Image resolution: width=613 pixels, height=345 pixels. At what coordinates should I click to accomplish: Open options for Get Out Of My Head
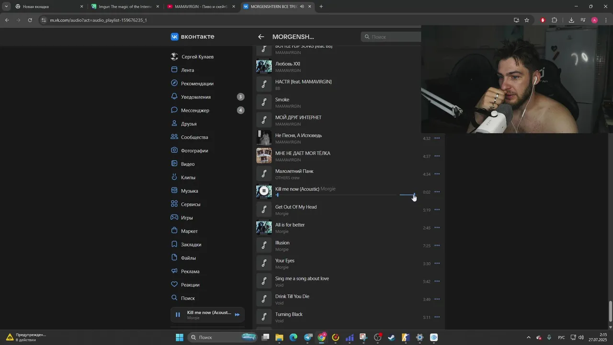point(437,210)
